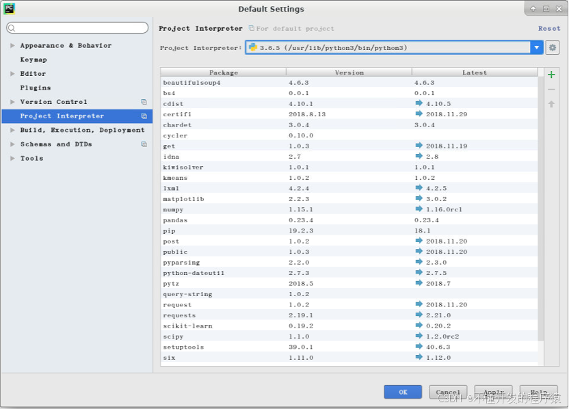Click the Apply button
569x409 pixels.
click(x=494, y=392)
